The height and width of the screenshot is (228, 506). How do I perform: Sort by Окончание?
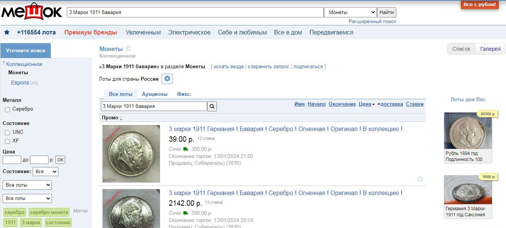point(342,104)
